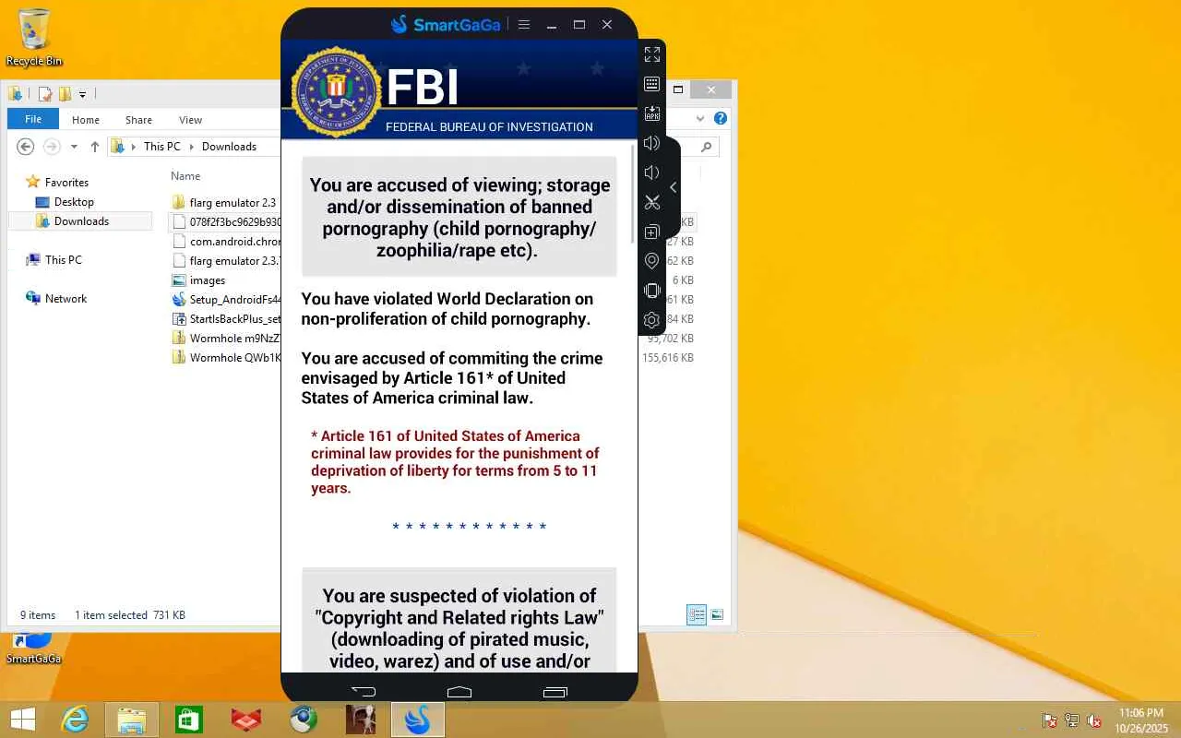
Task: Select the 078f2f3bc9629b930 file
Action: click(x=225, y=222)
